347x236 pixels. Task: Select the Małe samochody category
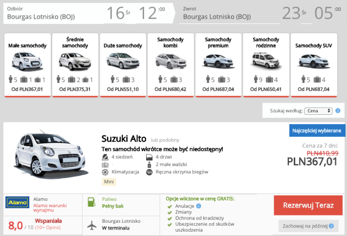27,65
